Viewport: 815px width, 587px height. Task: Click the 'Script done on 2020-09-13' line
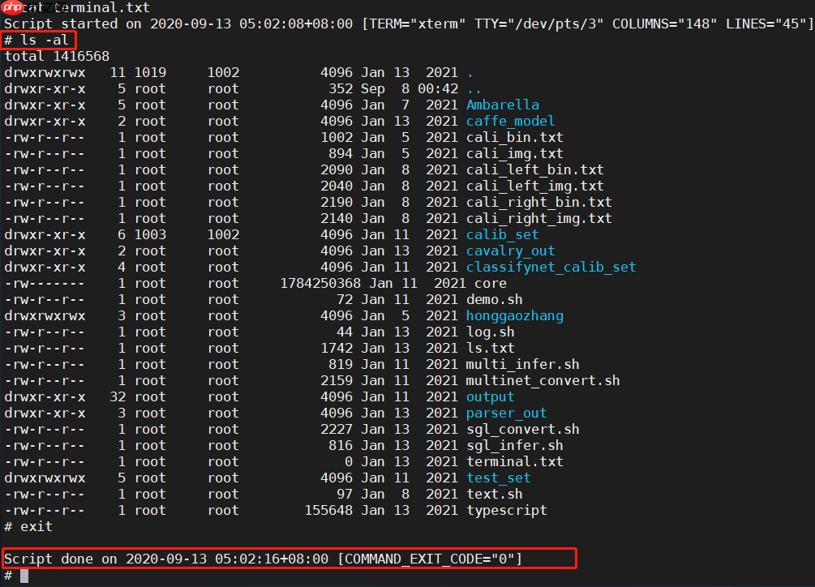[263, 559]
